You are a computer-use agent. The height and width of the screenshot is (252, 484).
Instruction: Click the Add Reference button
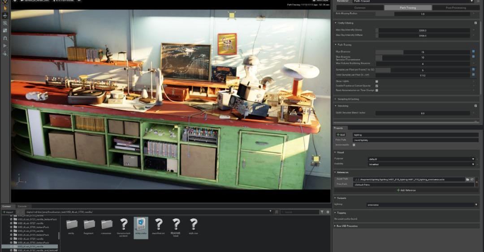pyautogui.click(x=406, y=190)
